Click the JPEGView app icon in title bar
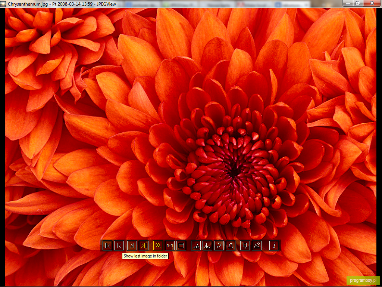This screenshot has height=287, width=382. coord(3,4)
